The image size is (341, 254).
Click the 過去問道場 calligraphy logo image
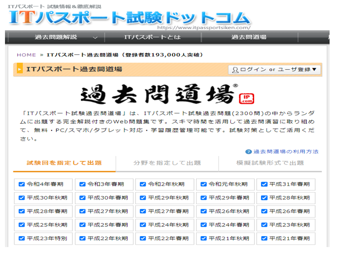tap(159, 94)
